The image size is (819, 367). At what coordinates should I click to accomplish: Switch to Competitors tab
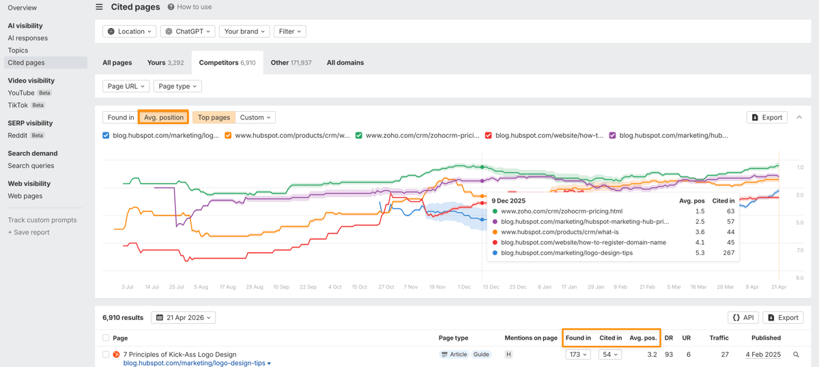pyautogui.click(x=227, y=63)
